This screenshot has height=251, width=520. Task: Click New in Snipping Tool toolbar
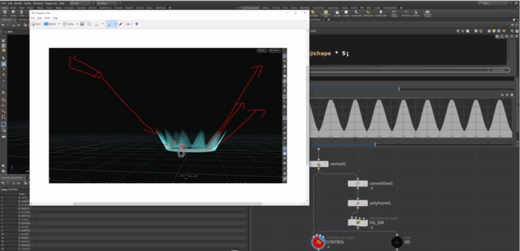click(36, 24)
